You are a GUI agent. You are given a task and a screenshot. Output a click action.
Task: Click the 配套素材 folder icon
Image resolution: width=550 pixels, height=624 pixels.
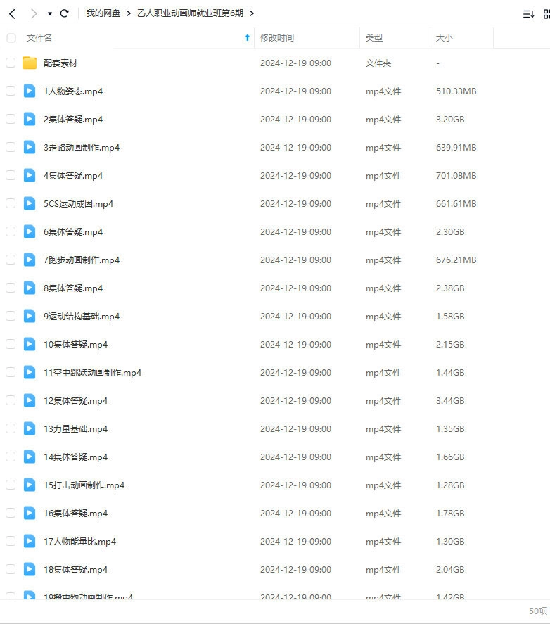coord(30,63)
